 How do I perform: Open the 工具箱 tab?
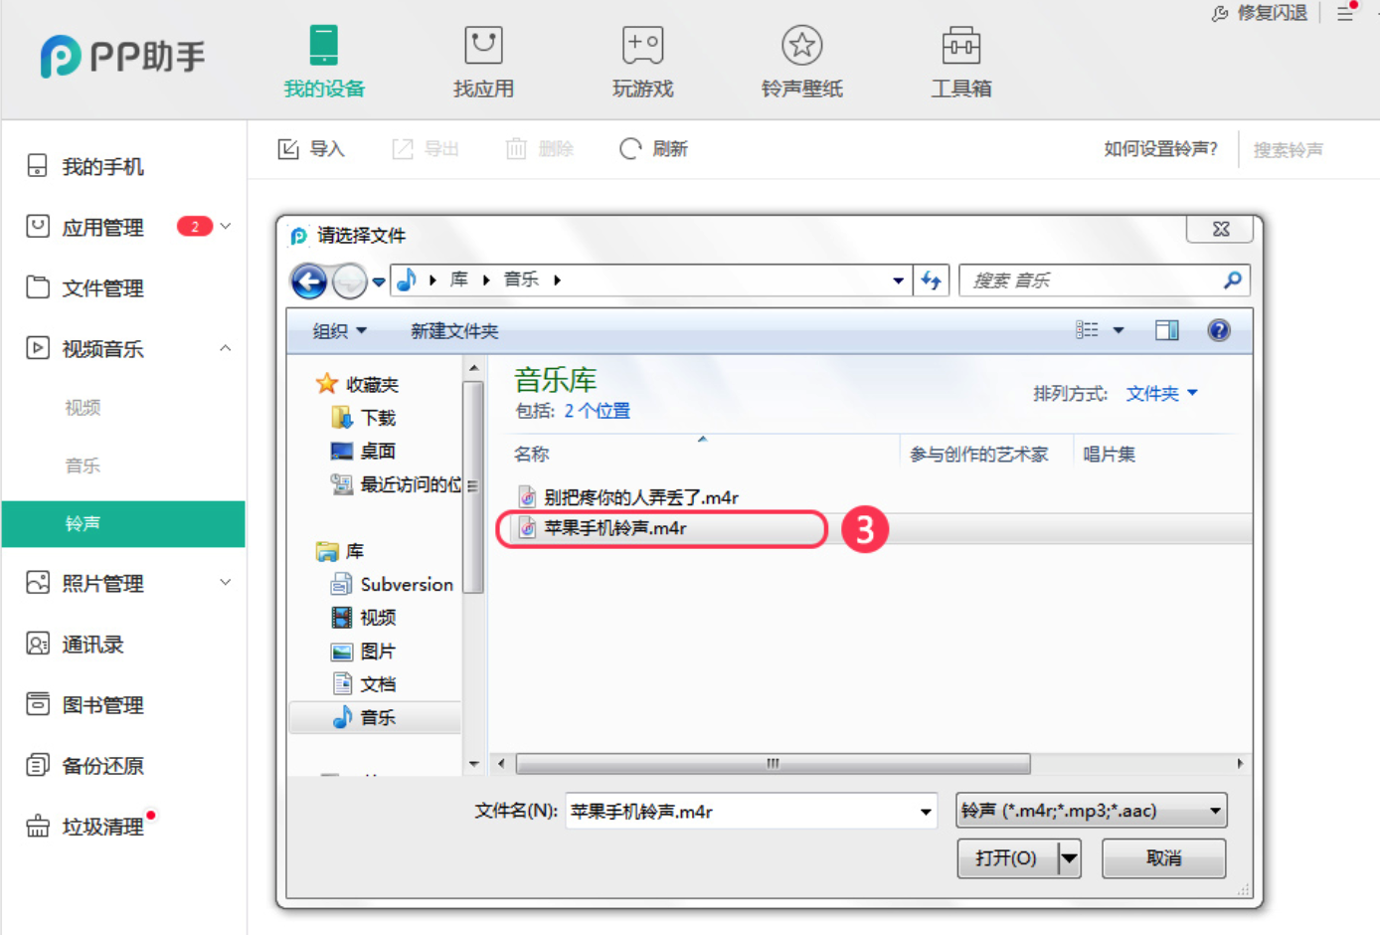[960, 62]
